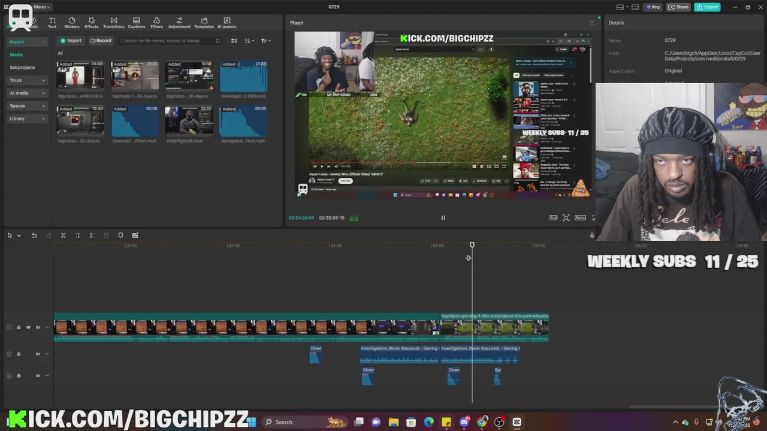Screen dimensions: 767x431
Task: Click the Undo arrow in timeline toolbar
Action: 34,235
